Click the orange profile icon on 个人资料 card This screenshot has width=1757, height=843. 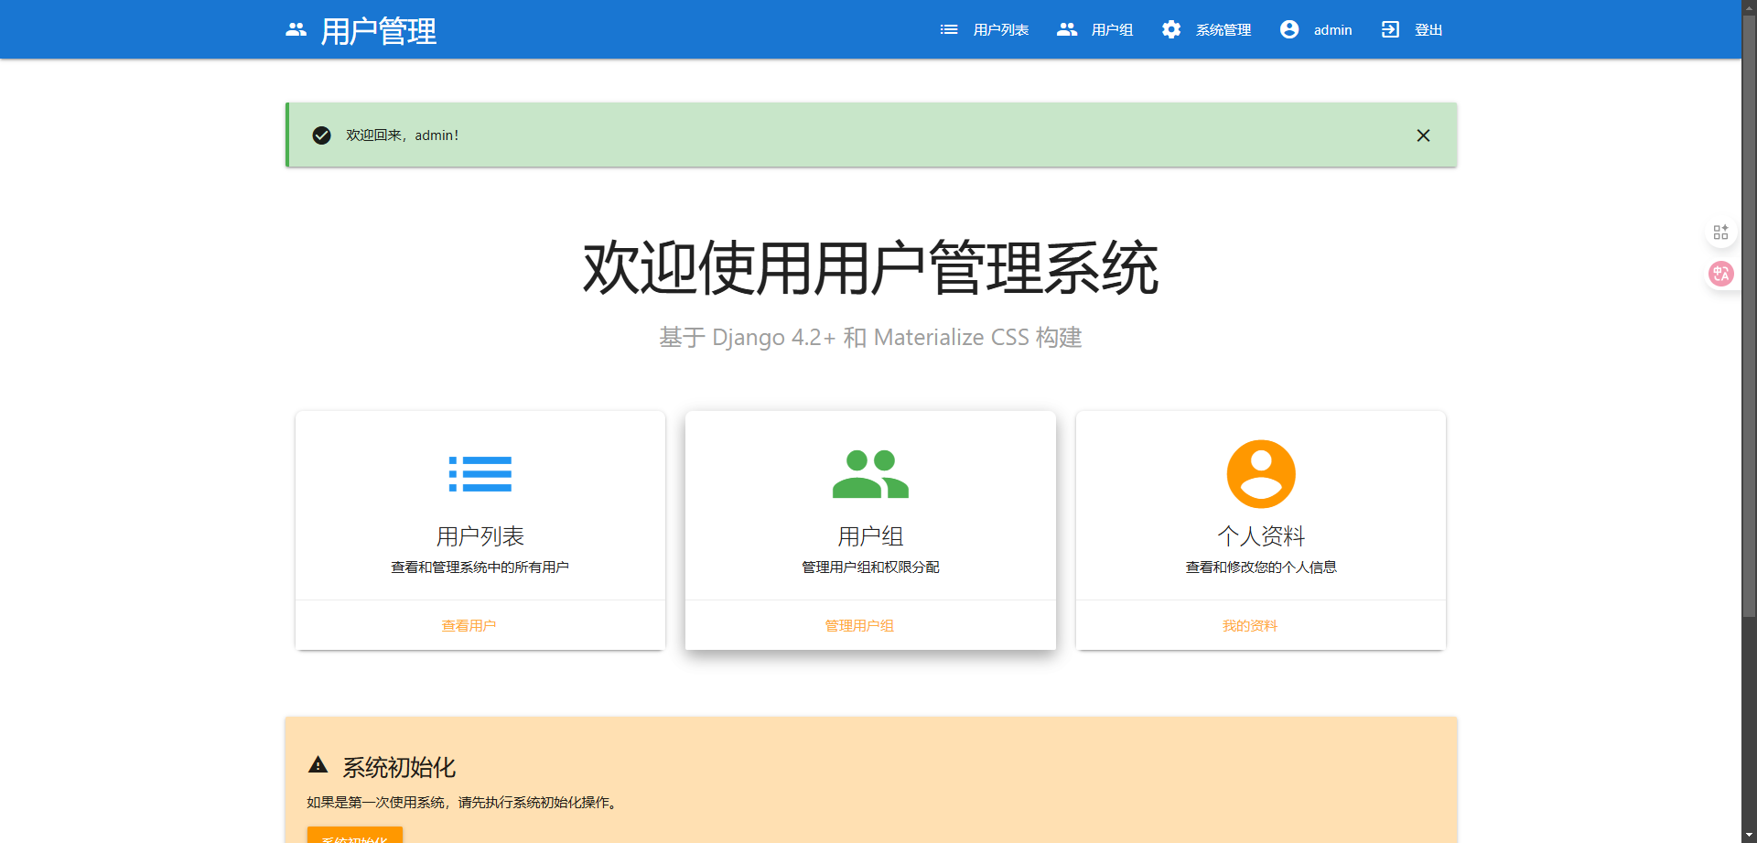coord(1261,474)
